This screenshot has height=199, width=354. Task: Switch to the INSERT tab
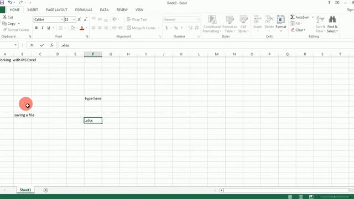33,10
